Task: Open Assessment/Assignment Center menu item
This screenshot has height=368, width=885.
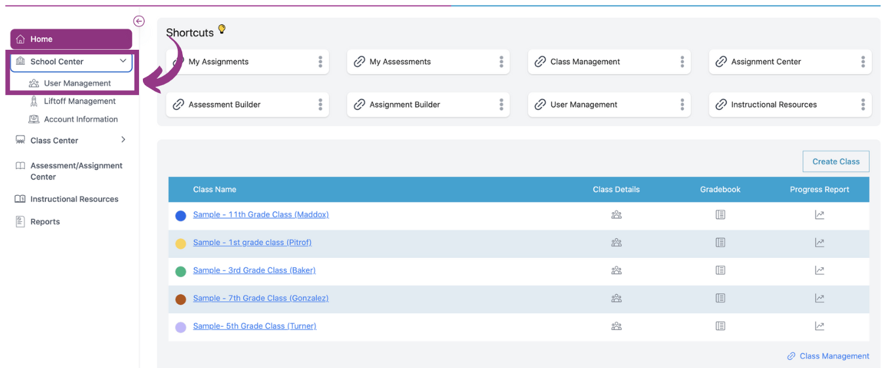Action: (69, 171)
